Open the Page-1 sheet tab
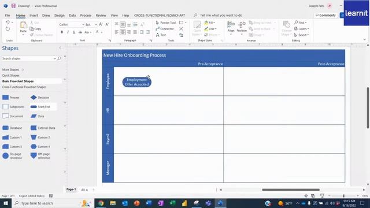 coord(71,190)
